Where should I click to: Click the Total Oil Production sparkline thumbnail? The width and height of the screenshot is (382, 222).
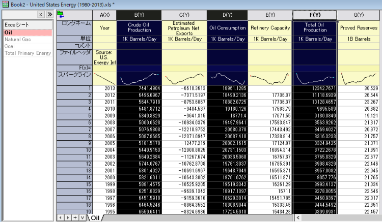tap(315, 78)
